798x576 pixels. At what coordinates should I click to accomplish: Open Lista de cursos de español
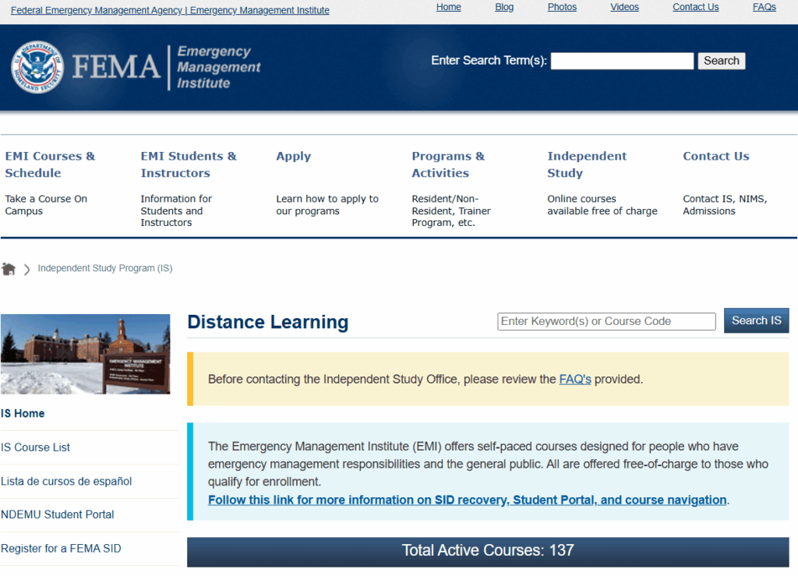[x=66, y=482]
